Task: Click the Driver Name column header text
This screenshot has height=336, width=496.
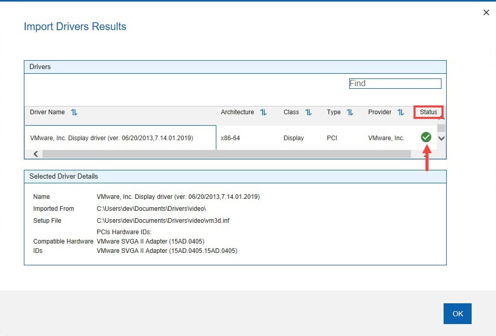Action: tap(47, 112)
